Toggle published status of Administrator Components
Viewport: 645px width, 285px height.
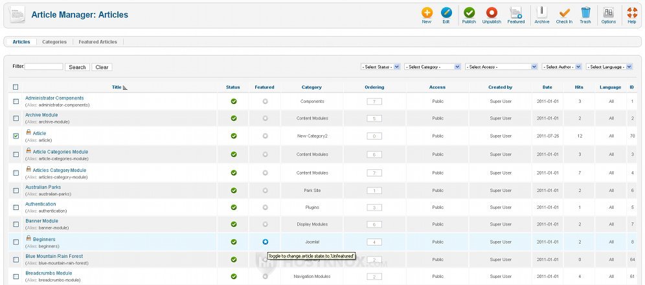234,101
